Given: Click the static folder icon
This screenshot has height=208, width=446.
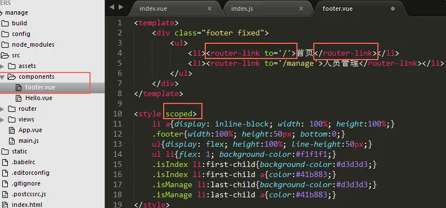Looking at the screenshot, I should click(x=5, y=151).
